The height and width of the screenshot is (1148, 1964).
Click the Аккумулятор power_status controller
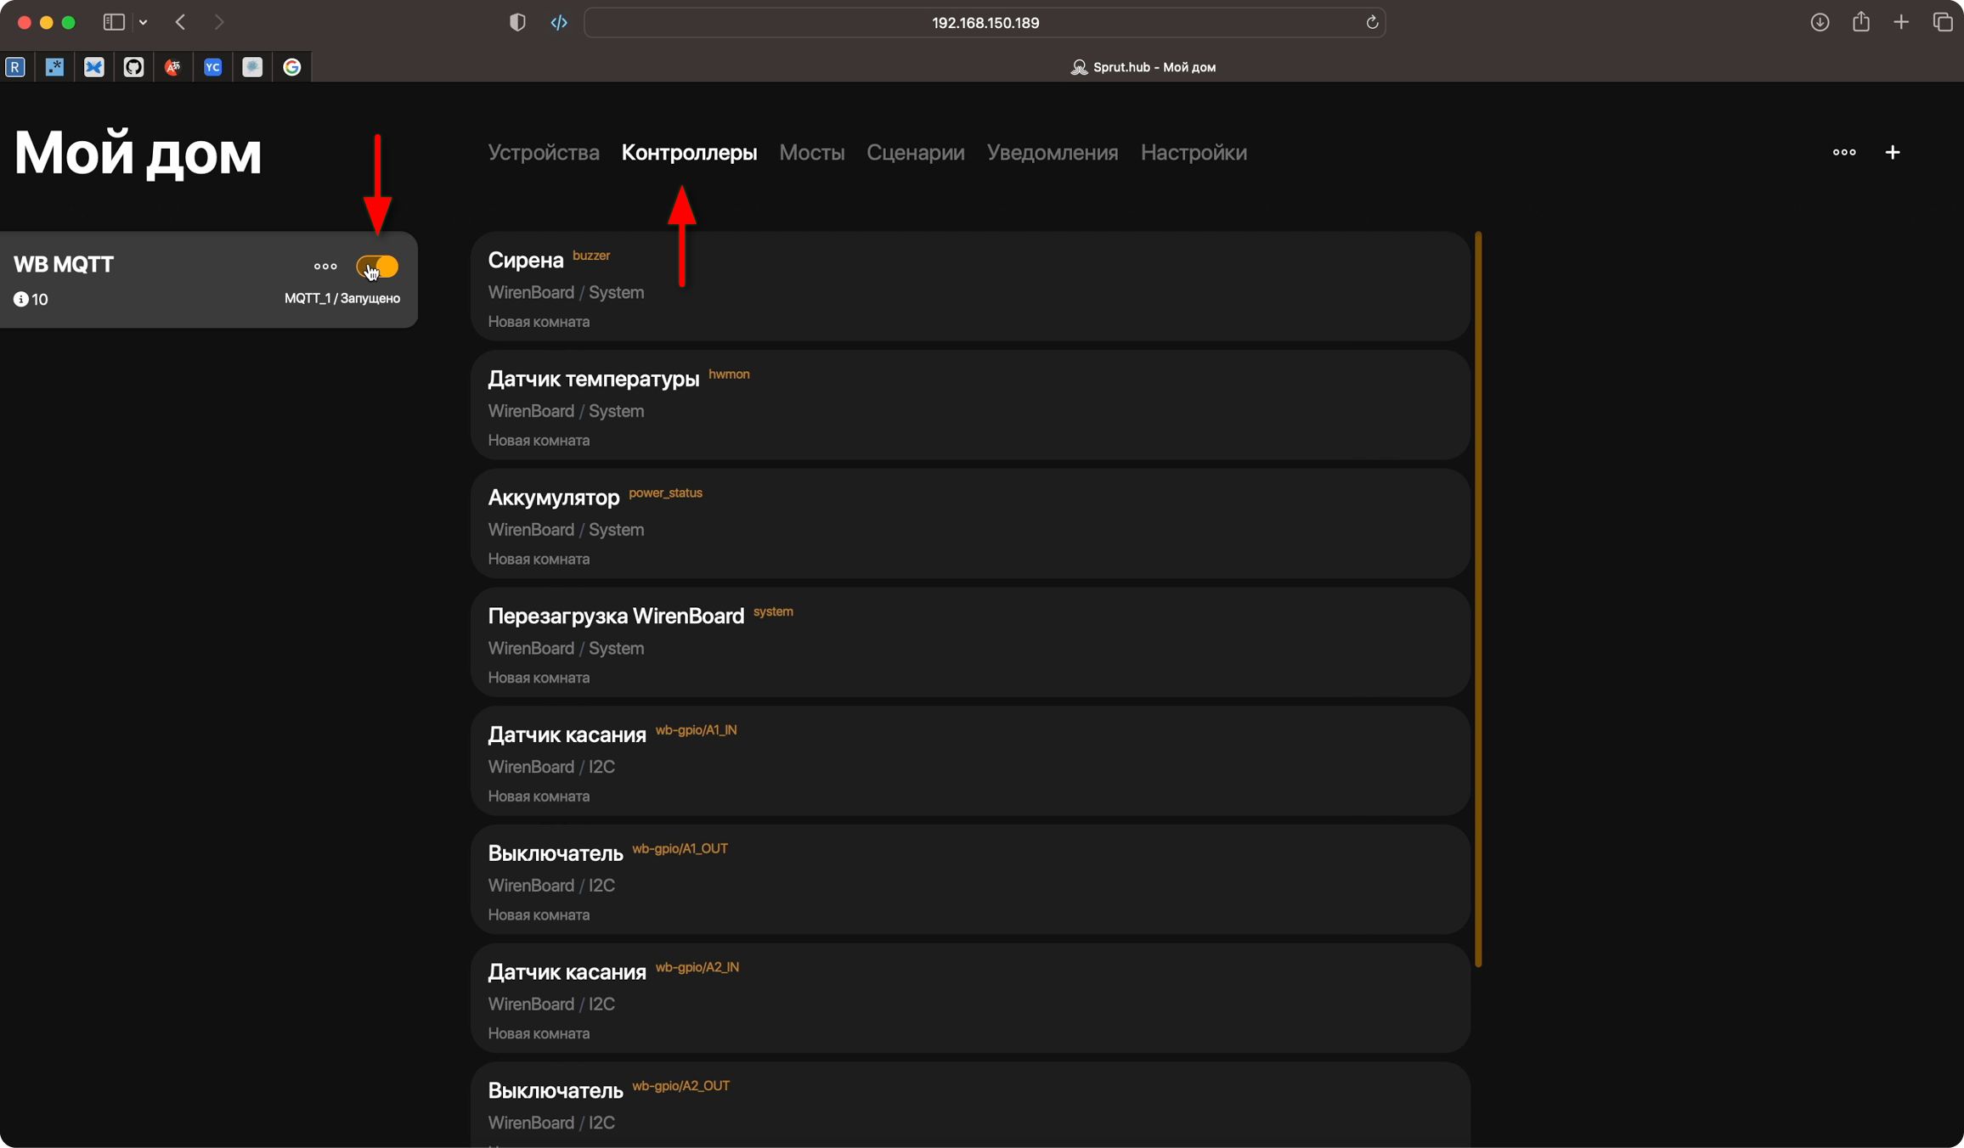970,525
